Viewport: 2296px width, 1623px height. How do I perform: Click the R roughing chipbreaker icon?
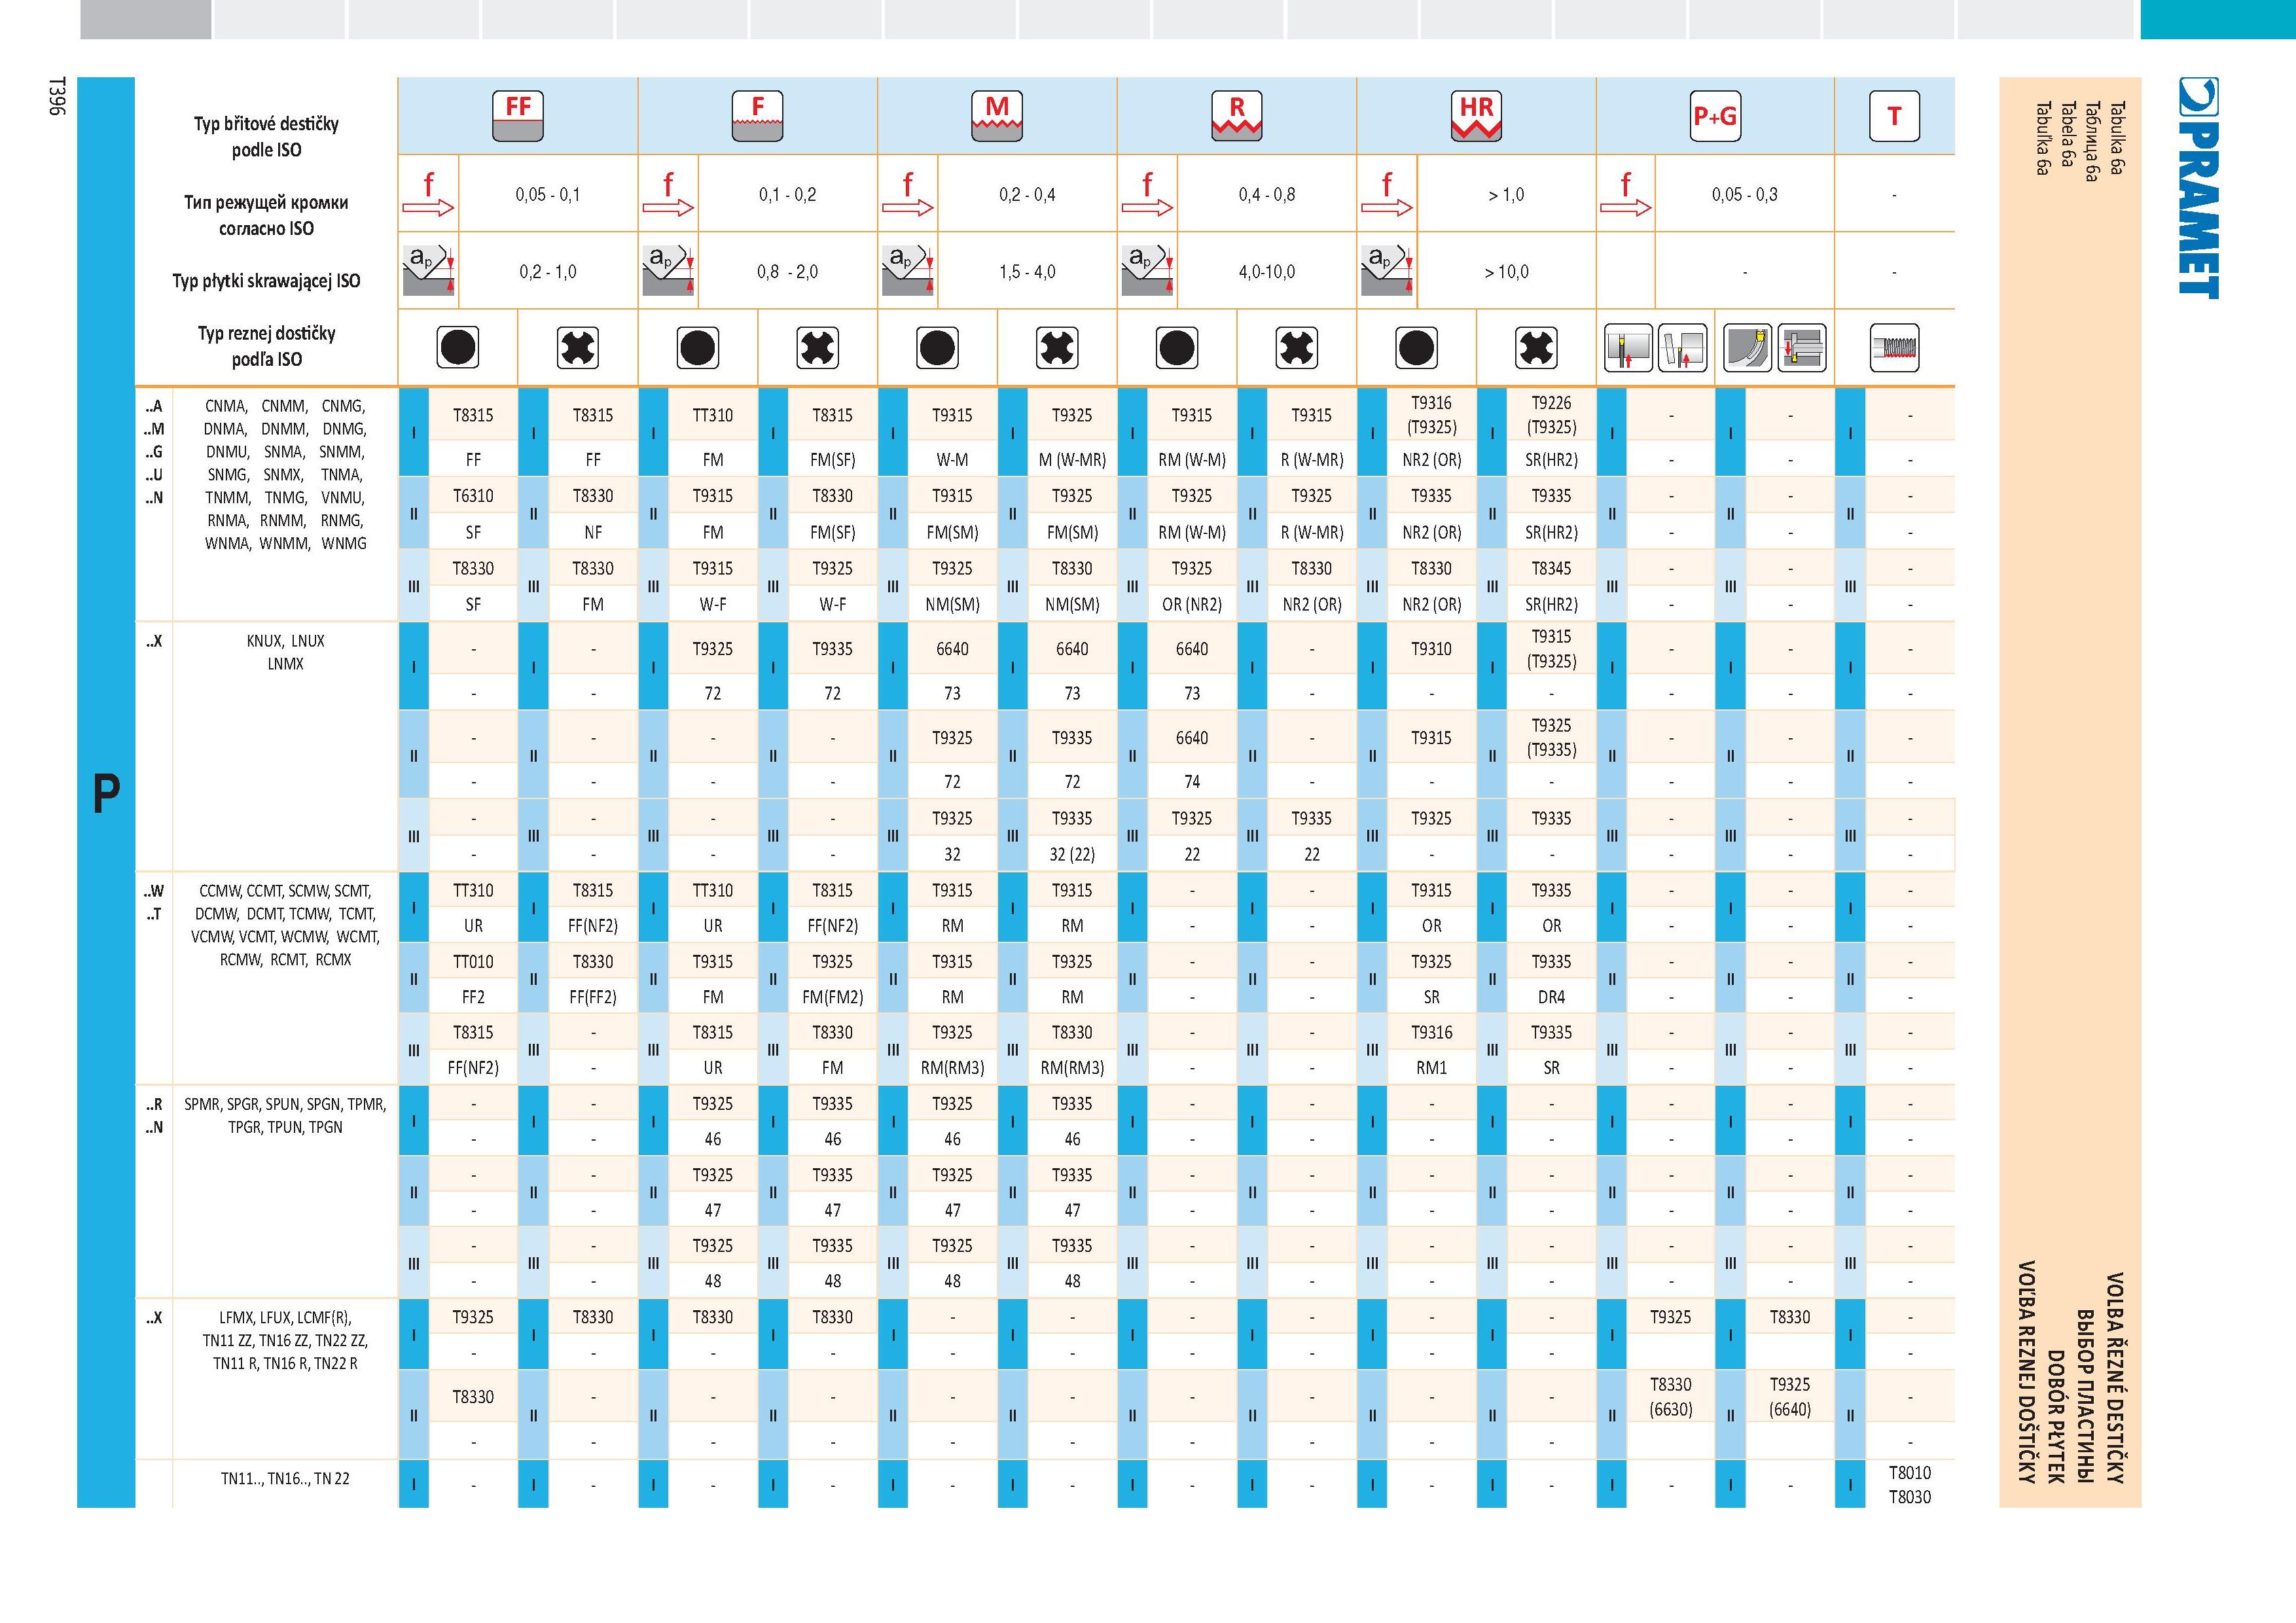point(1237,116)
